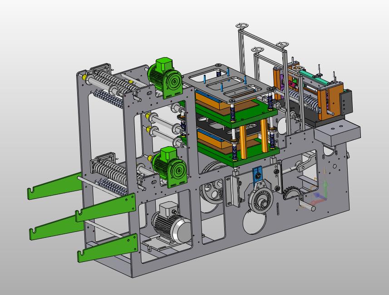The width and height of the screenshot is (389, 295).
Task: Pick the large circular hole in side plate
Action: point(255,221)
